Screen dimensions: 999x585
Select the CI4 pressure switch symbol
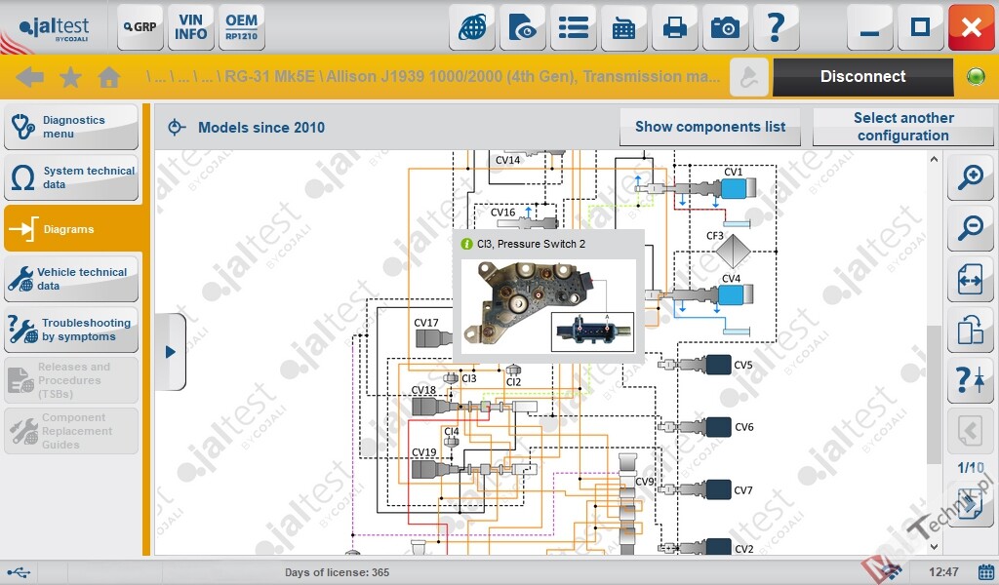[x=451, y=441]
